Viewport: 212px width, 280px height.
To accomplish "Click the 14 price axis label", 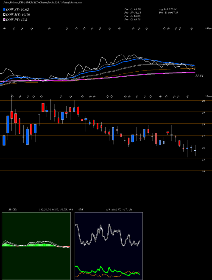I will click(203, 171).
